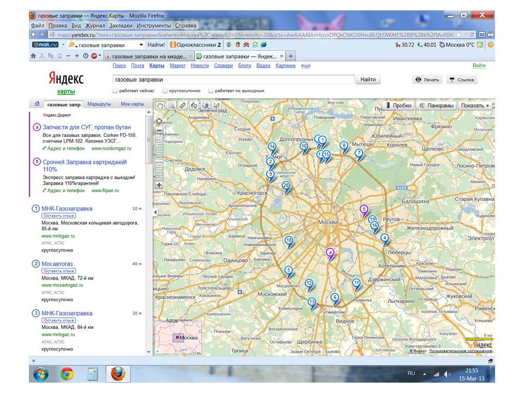
Task: Toggle the "работает по выходным" checkbox
Action: [x=210, y=91]
